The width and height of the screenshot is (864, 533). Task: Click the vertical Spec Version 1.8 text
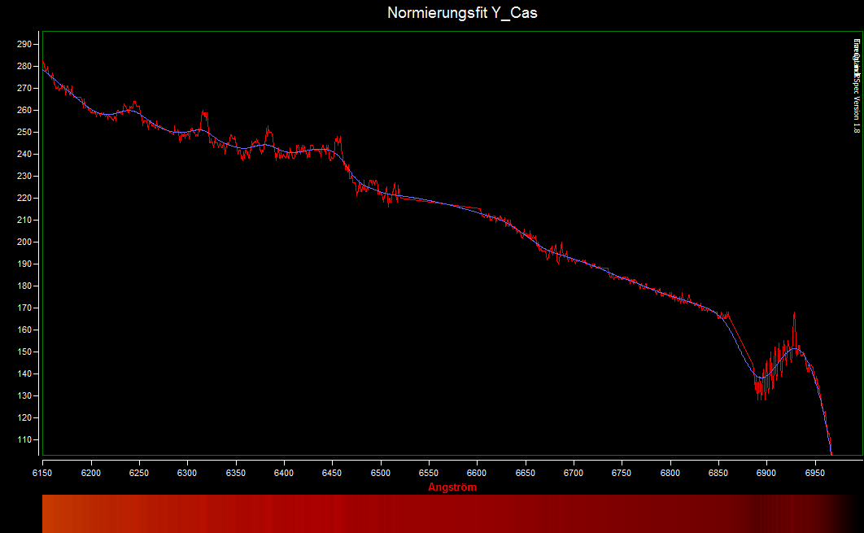(x=856, y=85)
